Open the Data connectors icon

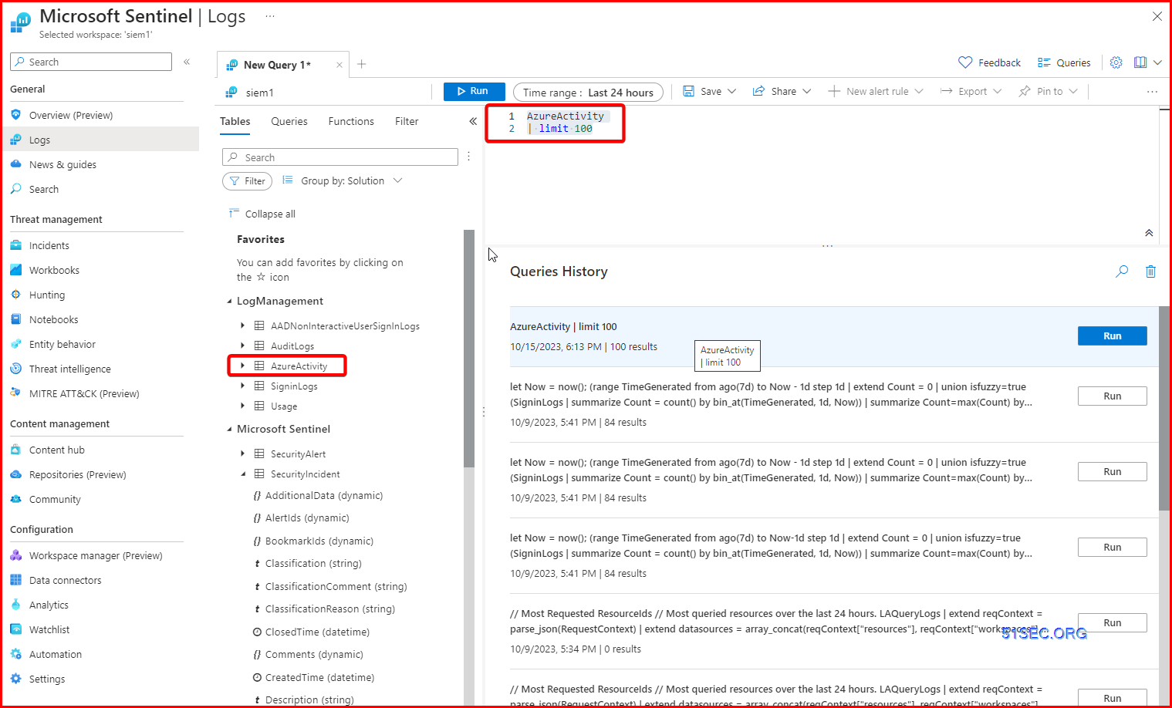15,580
